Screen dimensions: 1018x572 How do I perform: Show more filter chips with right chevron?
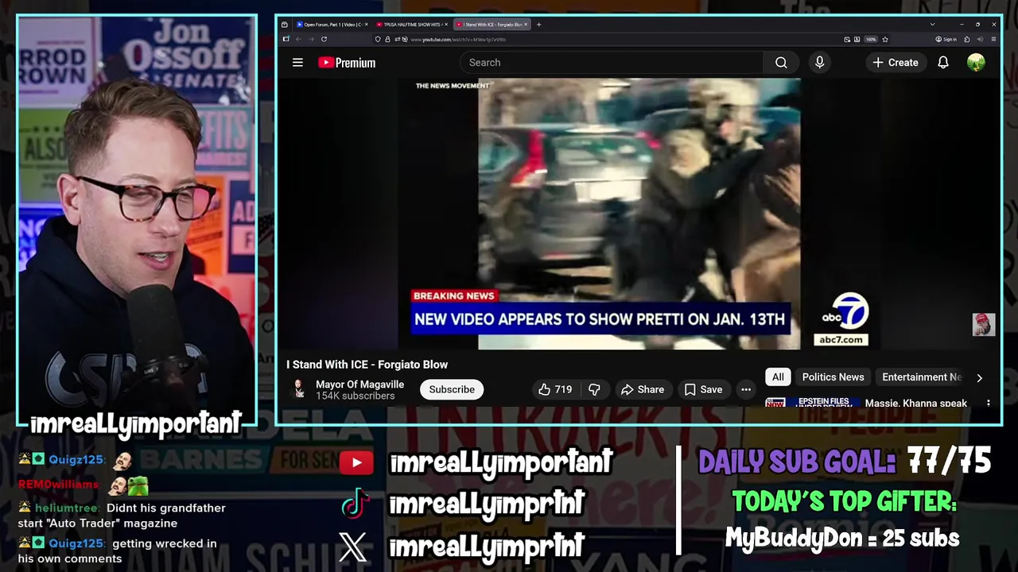[x=979, y=377]
